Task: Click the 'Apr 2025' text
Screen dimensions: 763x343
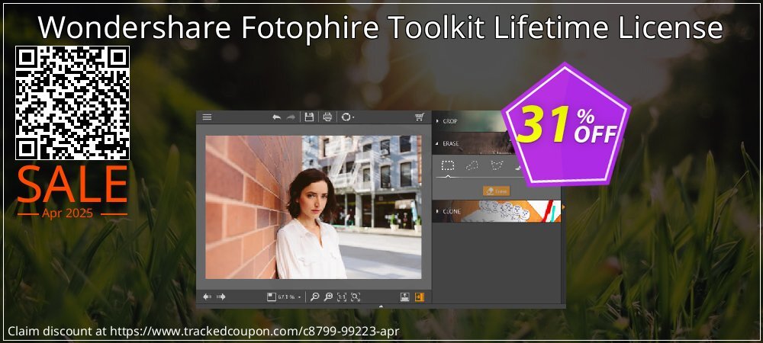Action: (67, 213)
